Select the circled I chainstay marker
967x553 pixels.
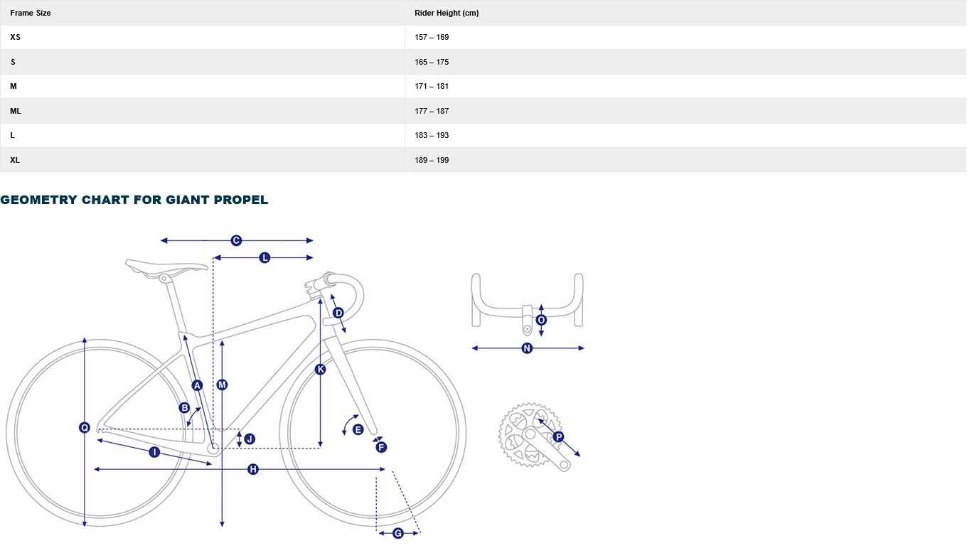(154, 452)
